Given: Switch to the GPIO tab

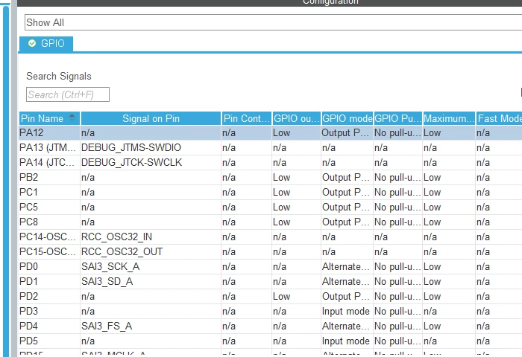Looking at the screenshot, I should click(x=46, y=44).
